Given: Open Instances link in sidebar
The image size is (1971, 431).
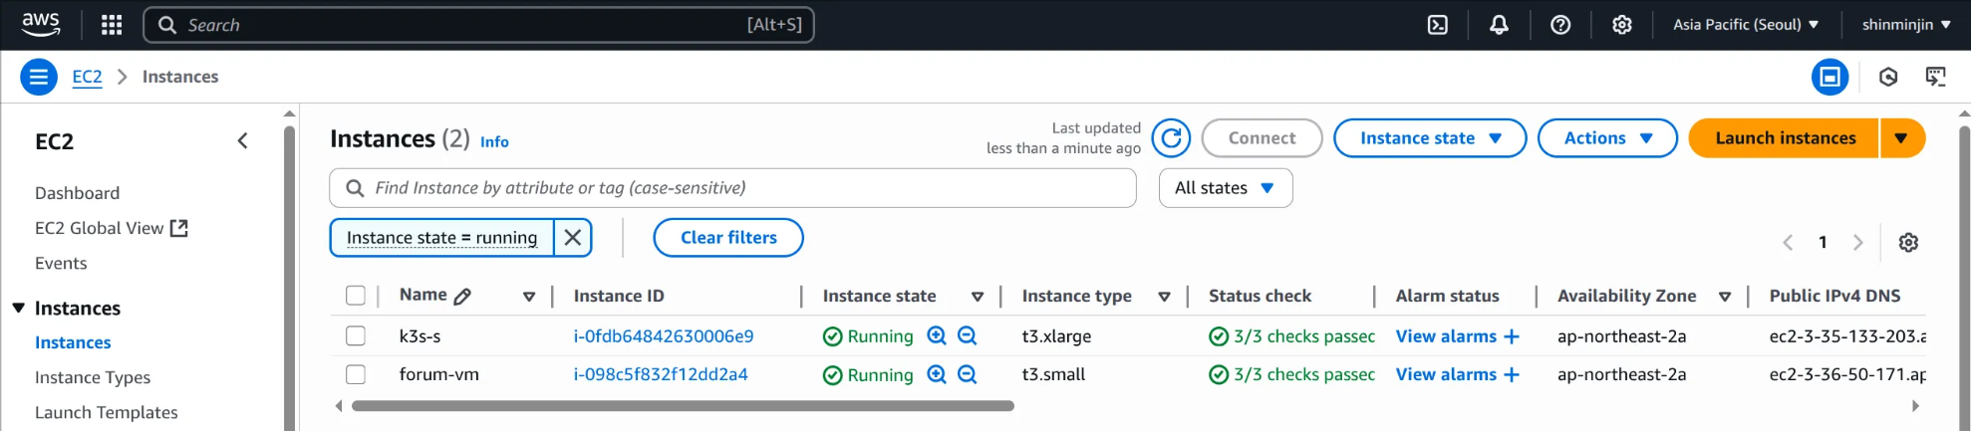Looking at the screenshot, I should coord(73,342).
